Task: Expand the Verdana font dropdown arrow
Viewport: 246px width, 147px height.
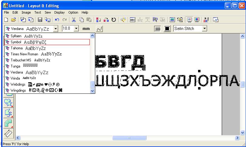Action: pyautogui.click(x=56, y=29)
